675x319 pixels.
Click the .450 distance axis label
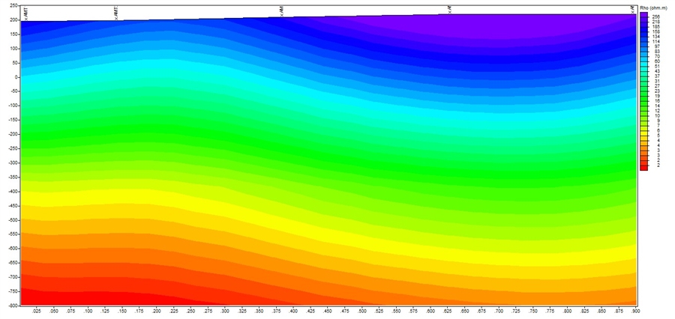[328, 311]
